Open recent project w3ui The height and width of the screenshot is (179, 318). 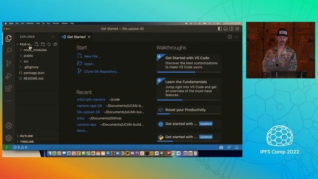tap(80, 118)
